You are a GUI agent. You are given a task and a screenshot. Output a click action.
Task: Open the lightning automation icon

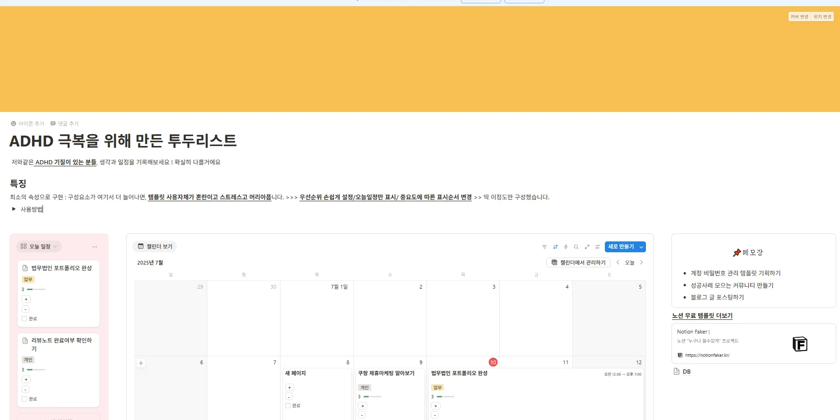pos(566,247)
